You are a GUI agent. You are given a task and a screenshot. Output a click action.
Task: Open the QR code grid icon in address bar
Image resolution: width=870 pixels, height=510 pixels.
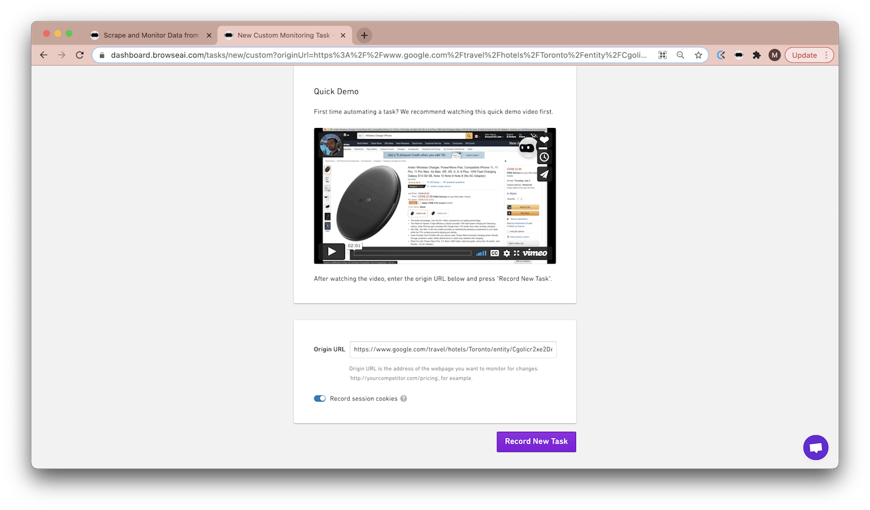[662, 55]
